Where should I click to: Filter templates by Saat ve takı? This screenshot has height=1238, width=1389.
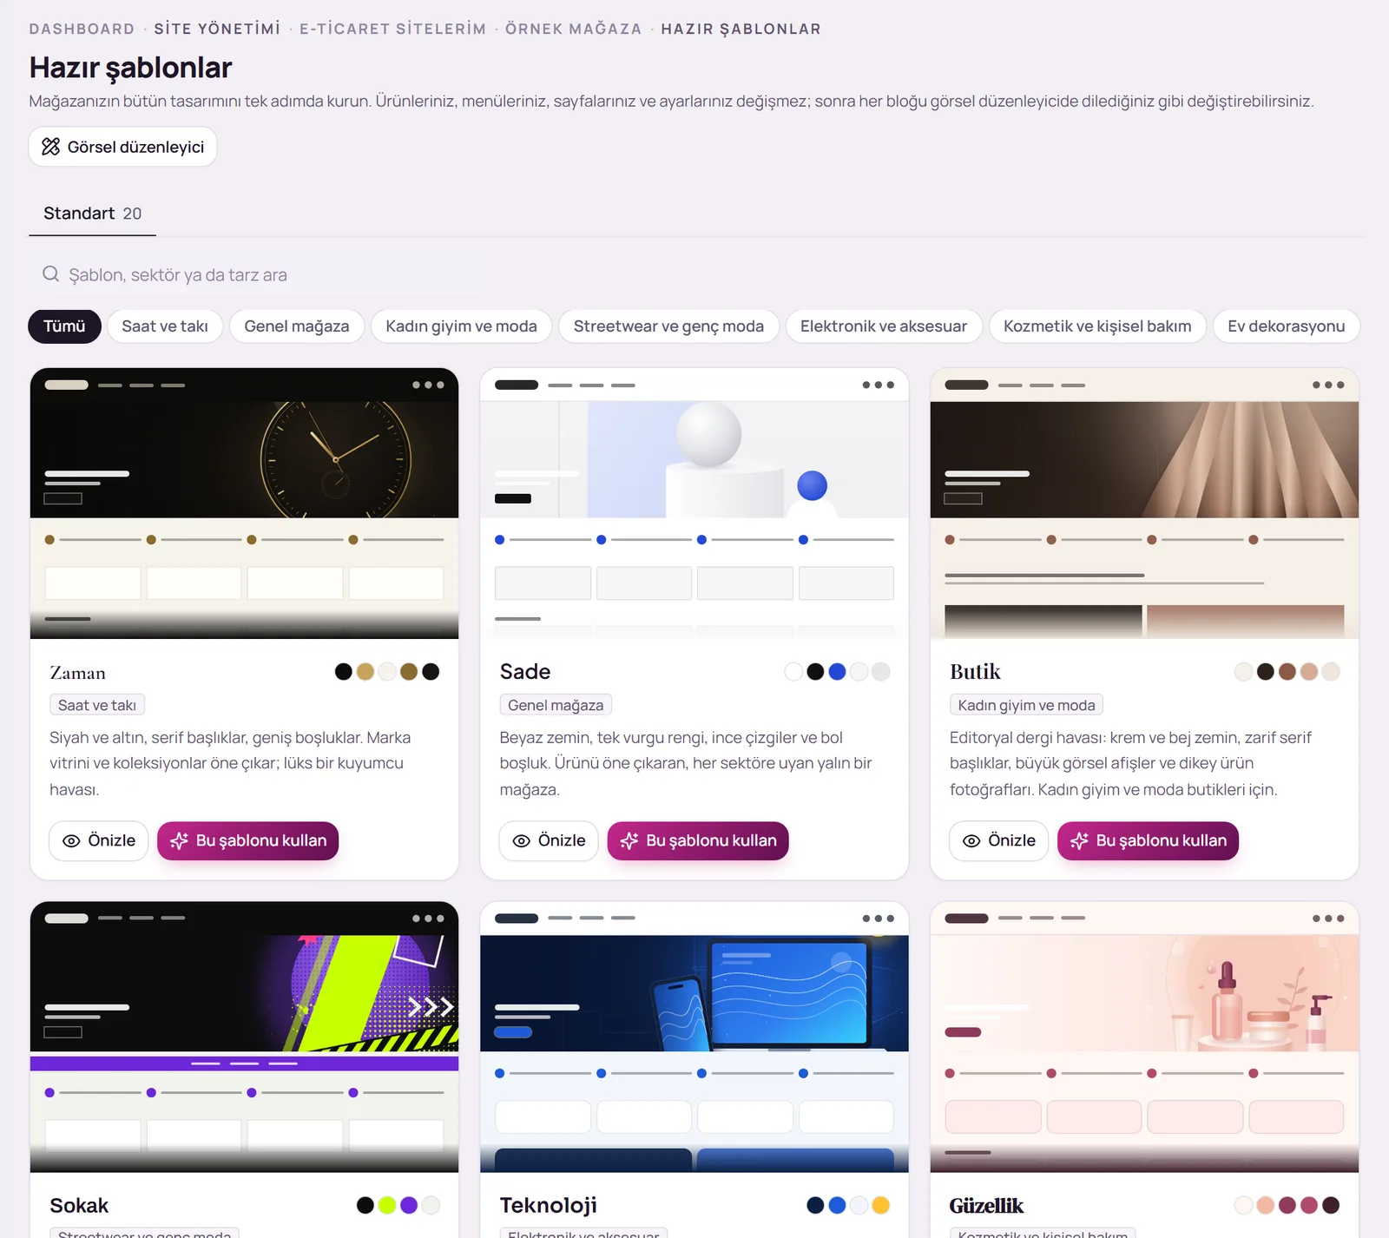(x=165, y=326)
